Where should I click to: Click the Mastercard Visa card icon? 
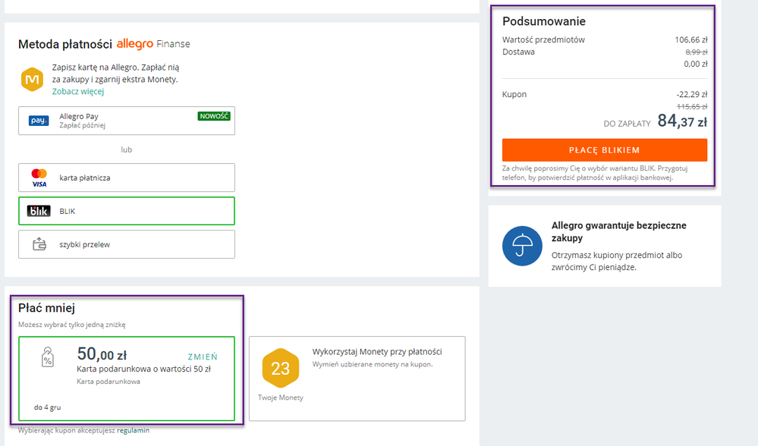click(39, 177)
